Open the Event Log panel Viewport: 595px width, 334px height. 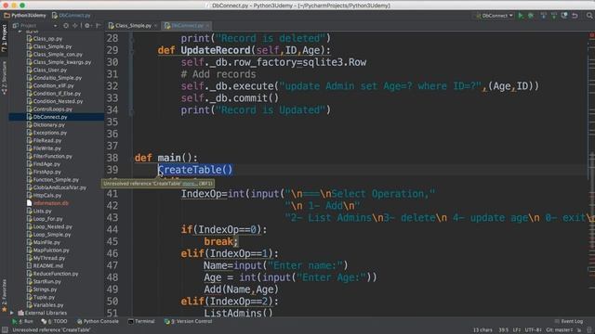(x=569, y=322)
